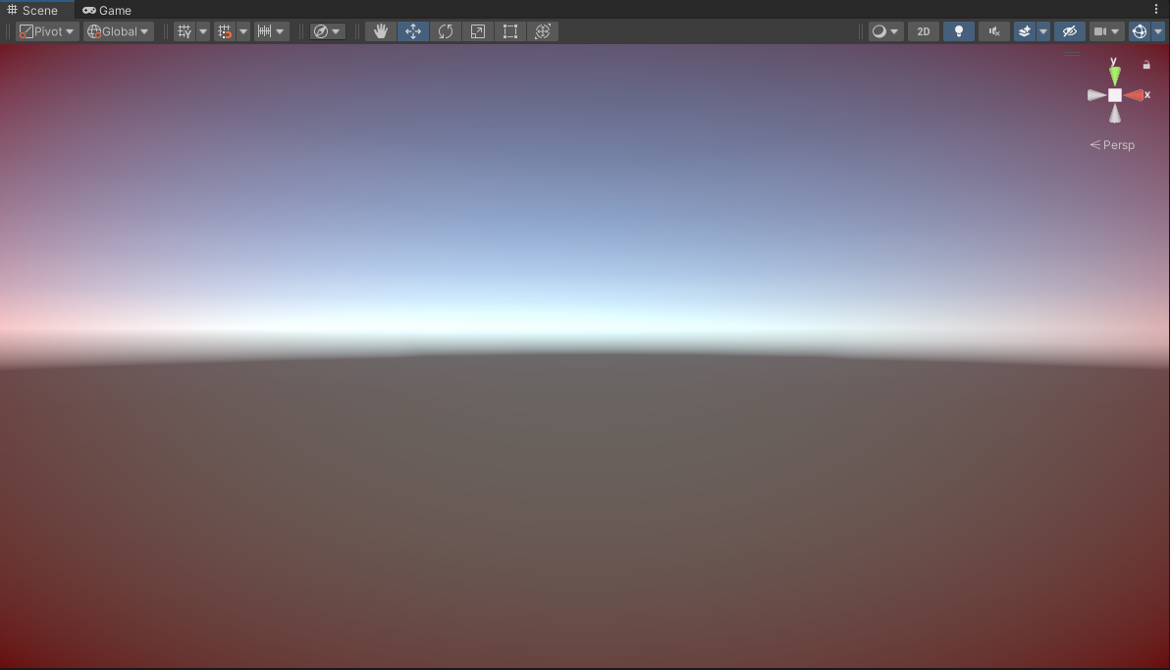Select the Rect transform tool
Viewport: 1170px width, 670px height.
pyautogui.click(x=510, y=31)
